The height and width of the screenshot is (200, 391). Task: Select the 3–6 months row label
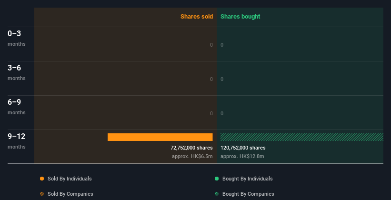[17, 72]
